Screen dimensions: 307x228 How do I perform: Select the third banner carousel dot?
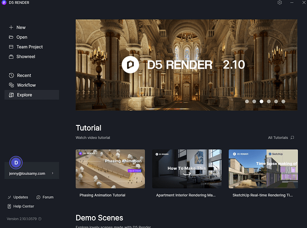(261, 101)
